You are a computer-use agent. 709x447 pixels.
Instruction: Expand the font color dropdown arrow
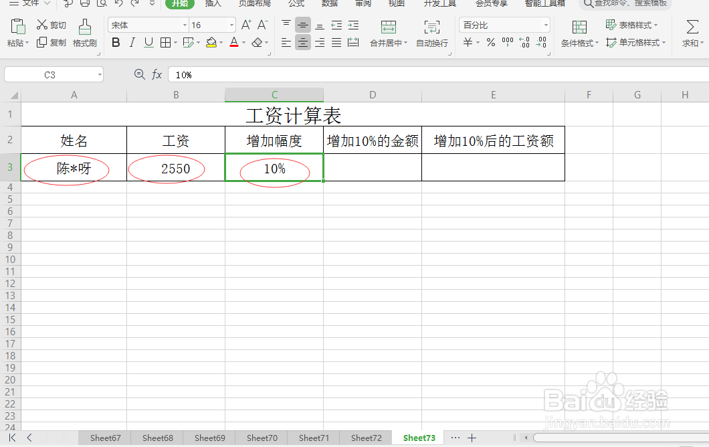pyautogui.click(x=243, y=43)
